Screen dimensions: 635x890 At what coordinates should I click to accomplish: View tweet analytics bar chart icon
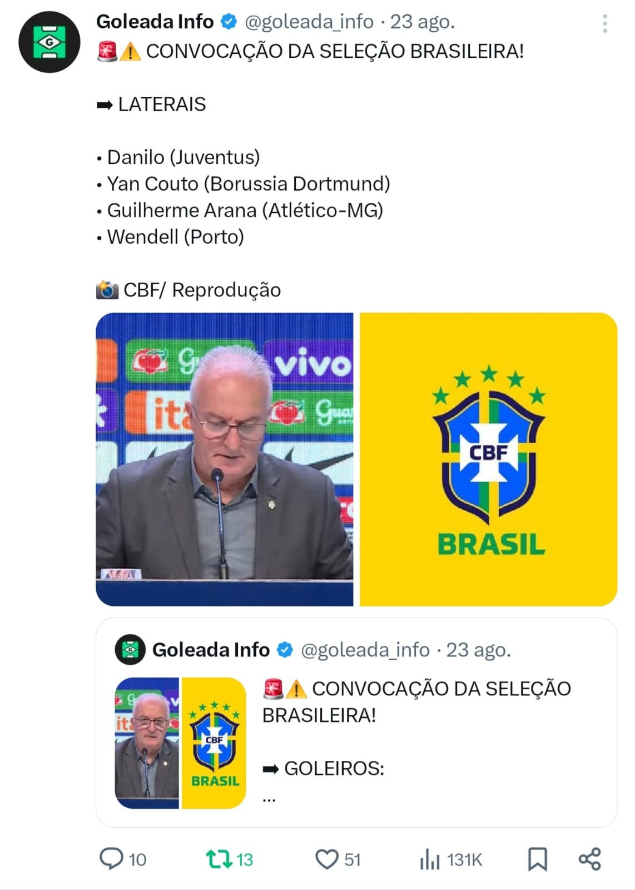[430, 859]
